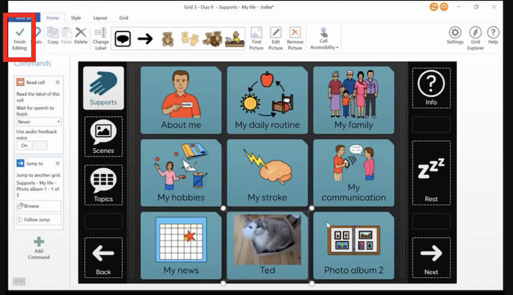Click Finish Editing checkmark icon
513x295 pixels.
(20, 31)
